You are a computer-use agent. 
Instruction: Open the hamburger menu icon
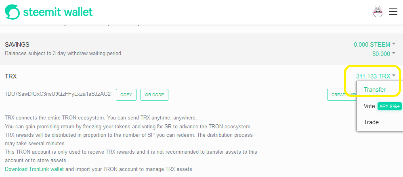pos(393,12)
